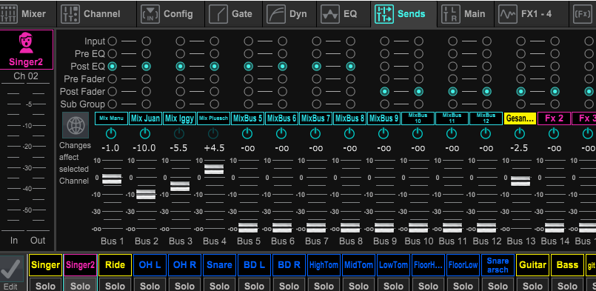This screenshot has height=291, width=596.
Task: Click the pink Fx 2 bus label
Action: (555, 118)
